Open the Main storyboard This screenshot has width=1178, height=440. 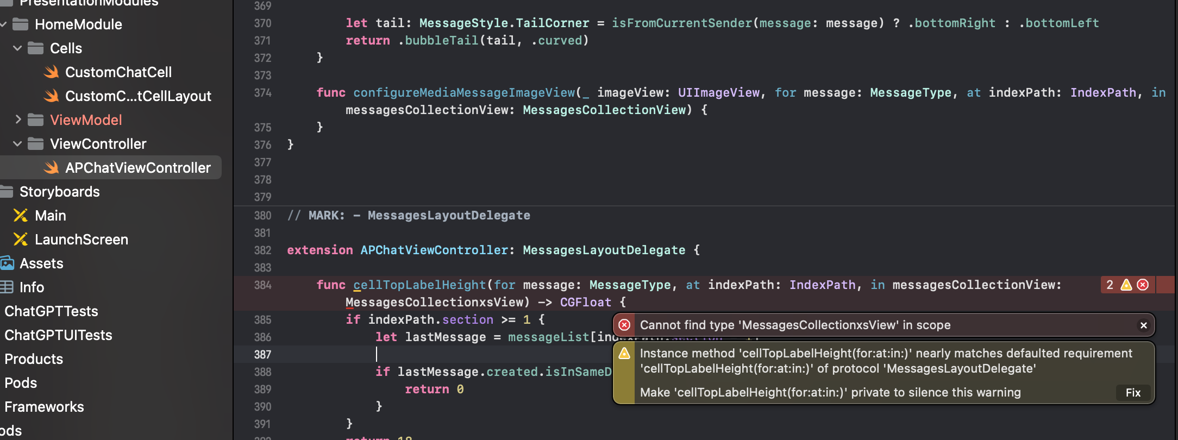(51, 216)
